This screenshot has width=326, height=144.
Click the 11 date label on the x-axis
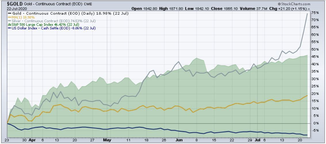[x=129, y=140]
